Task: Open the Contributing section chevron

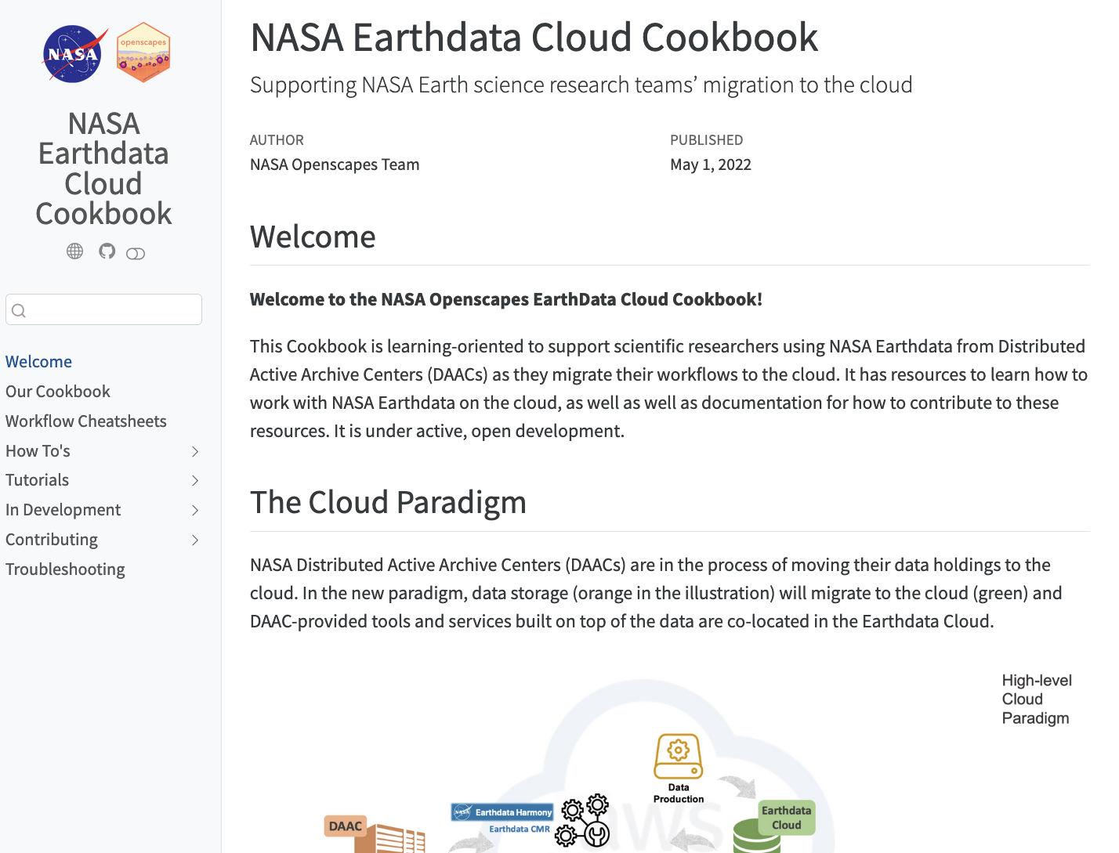Action: tap(194, 540)
